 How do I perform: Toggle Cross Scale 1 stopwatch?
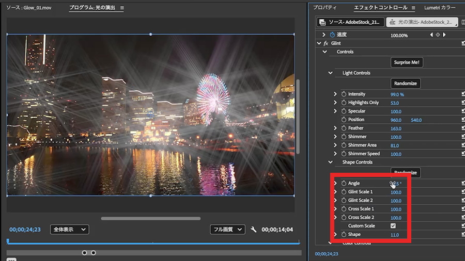[x=344, y=209]
